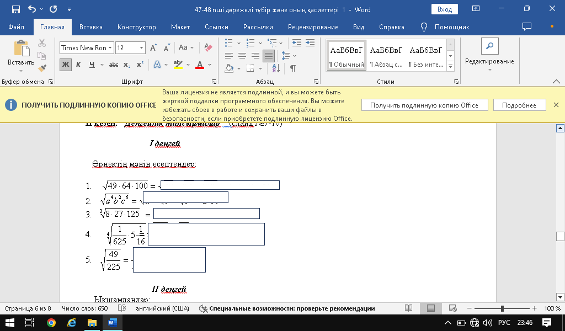
Task: Open the font color arrow
Action: point(210,65)
